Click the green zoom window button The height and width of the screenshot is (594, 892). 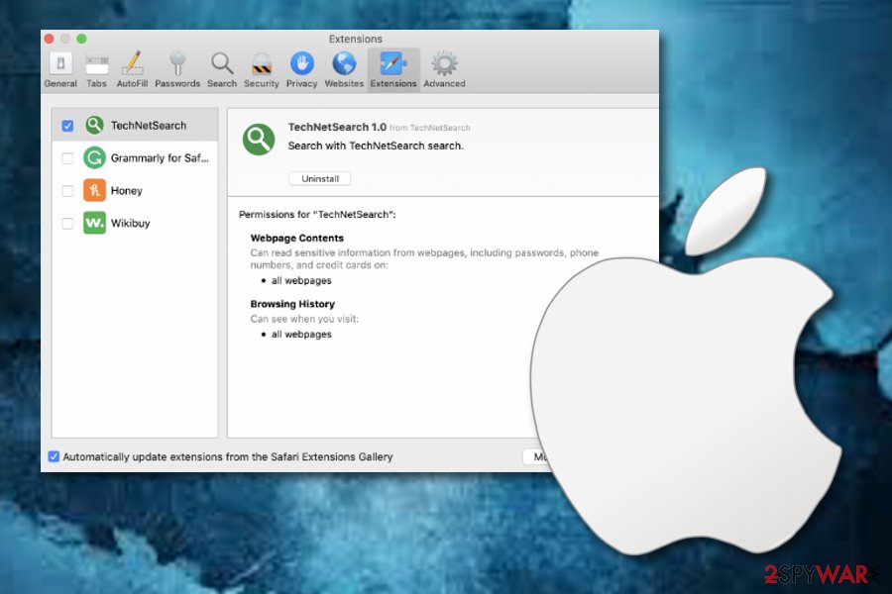(x=81, y=39)
